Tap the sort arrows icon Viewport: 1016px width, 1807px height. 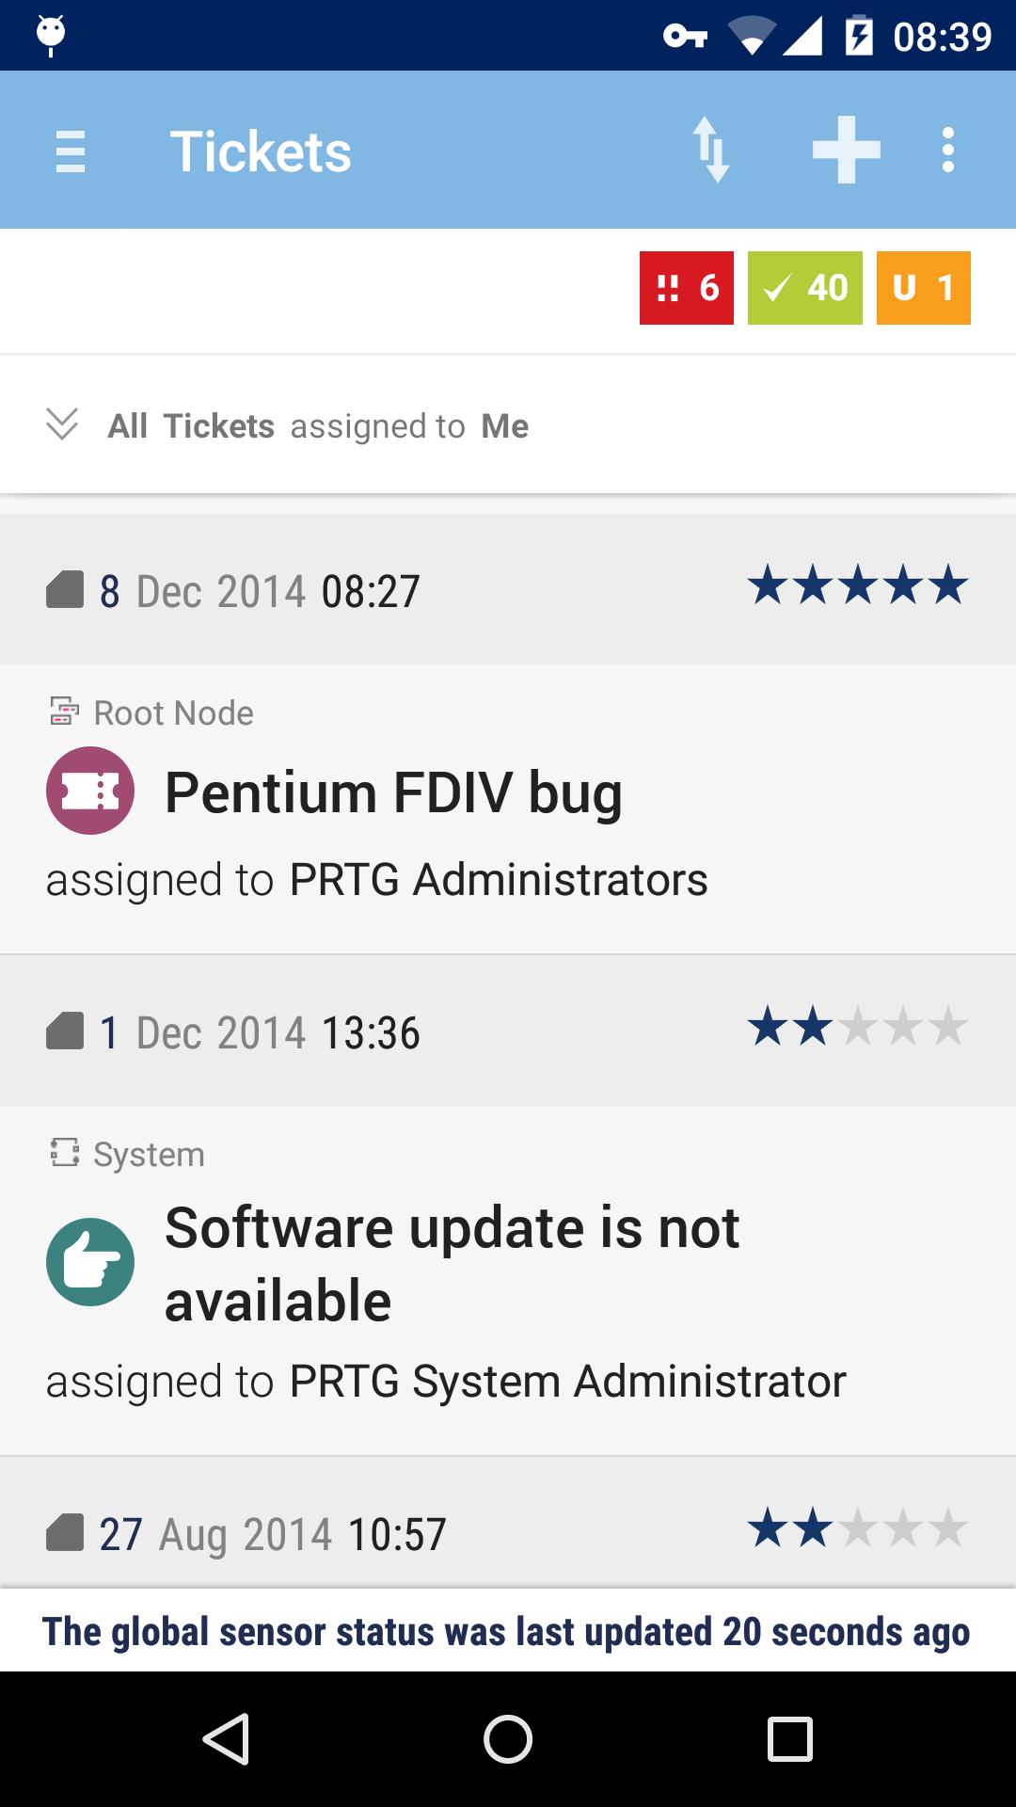(711, 151)
